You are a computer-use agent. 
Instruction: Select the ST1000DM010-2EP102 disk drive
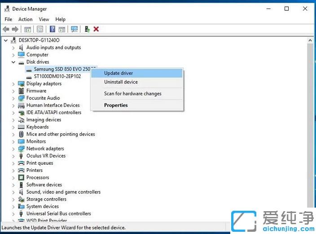57,76
